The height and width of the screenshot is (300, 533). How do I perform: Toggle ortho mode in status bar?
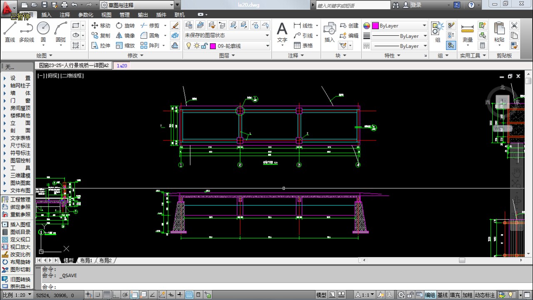116,295
